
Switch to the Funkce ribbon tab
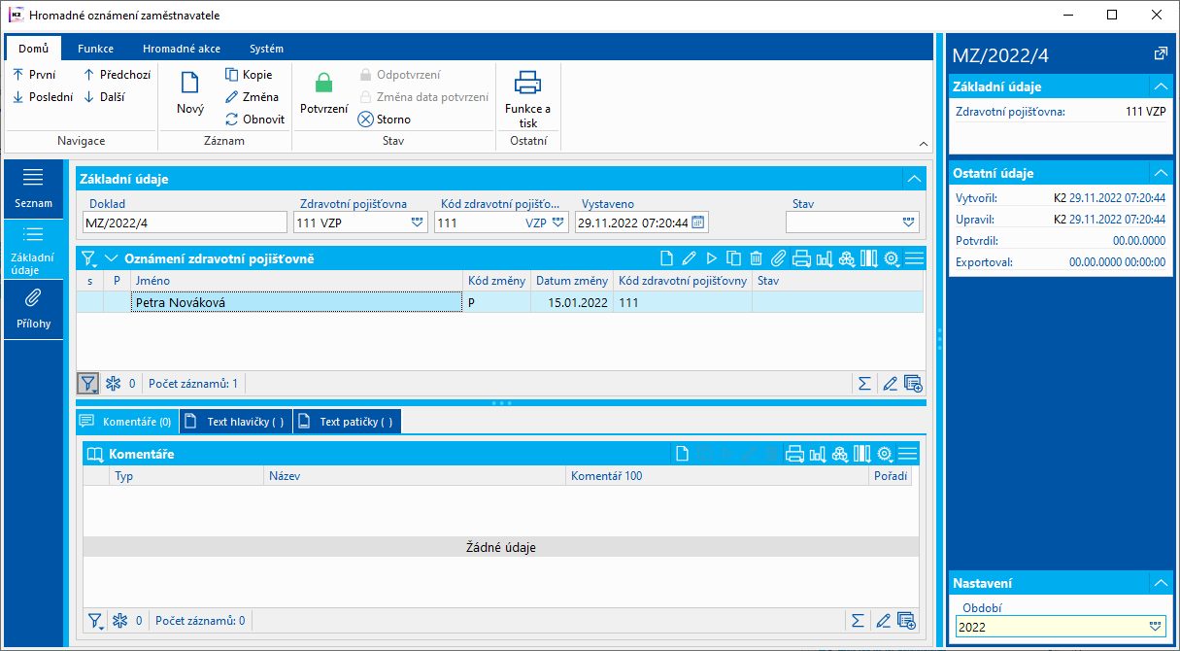pyautogui.click(x=96, y=49)
